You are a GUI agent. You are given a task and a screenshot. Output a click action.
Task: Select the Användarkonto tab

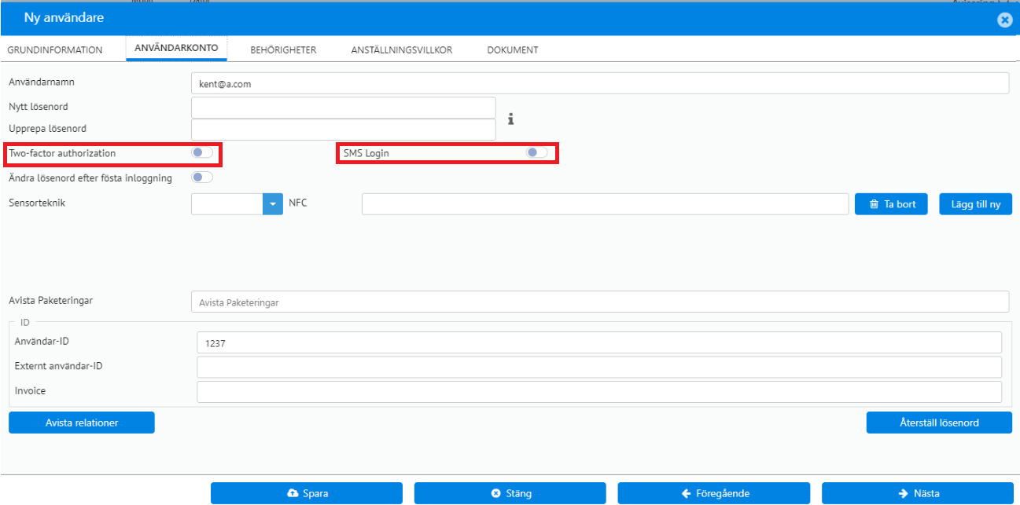pos(177,49)
